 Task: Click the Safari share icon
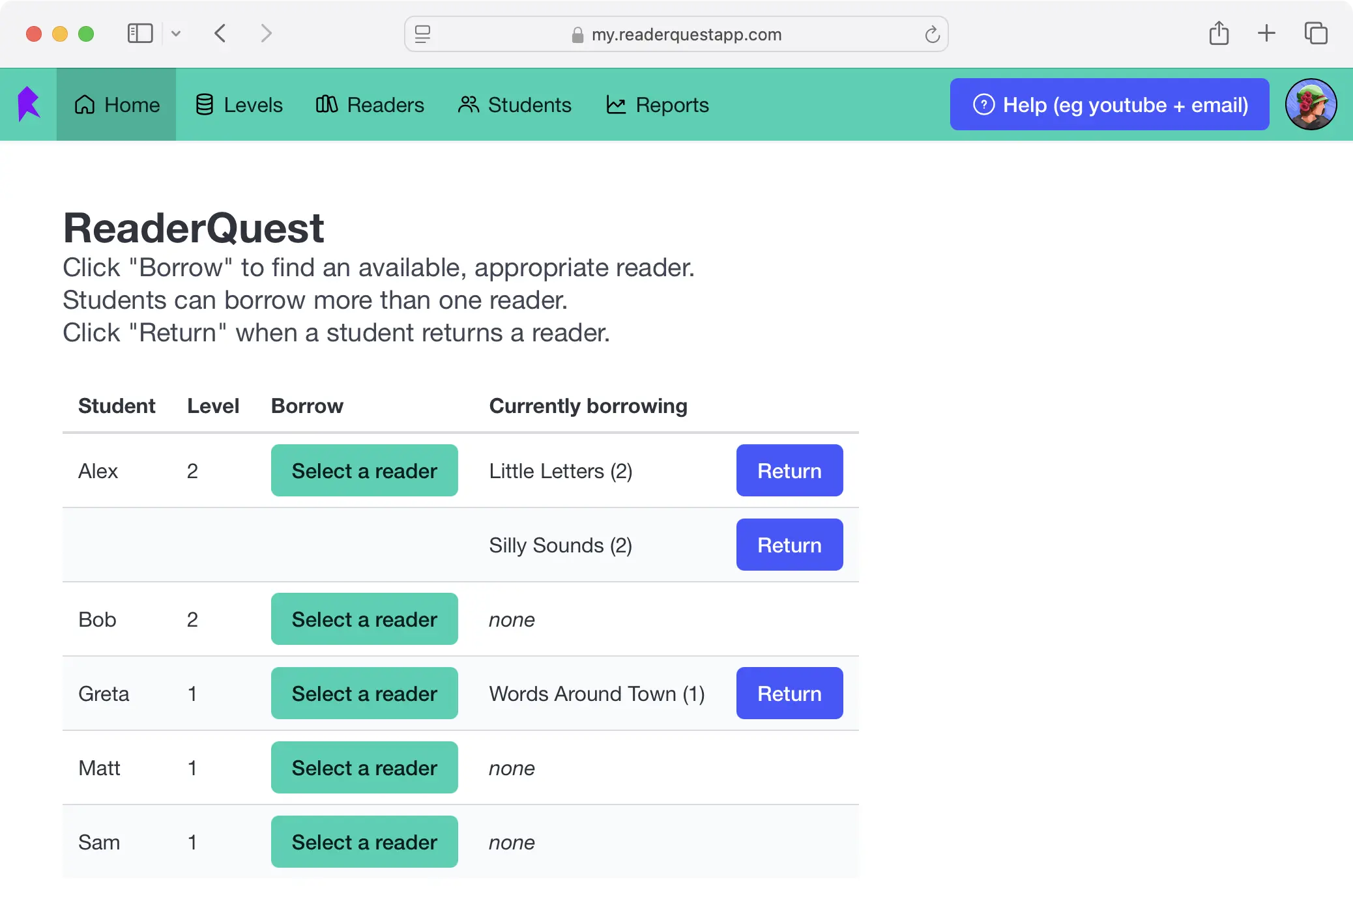click(x=1219, y=33)
